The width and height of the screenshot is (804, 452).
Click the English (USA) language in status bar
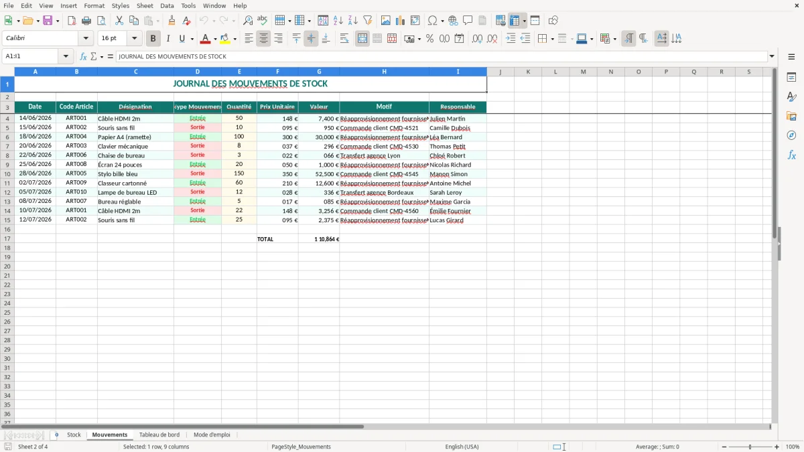click(x=462, y=447)
